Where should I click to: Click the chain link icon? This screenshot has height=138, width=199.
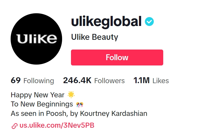tap(14, 126)
